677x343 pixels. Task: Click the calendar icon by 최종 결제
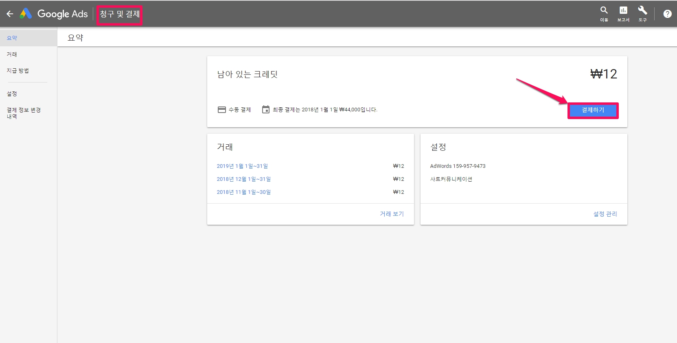coord(266,110)
